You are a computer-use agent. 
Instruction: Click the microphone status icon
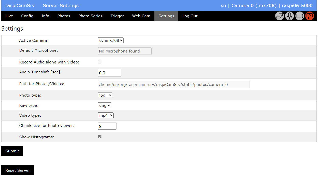click(289, 16)
